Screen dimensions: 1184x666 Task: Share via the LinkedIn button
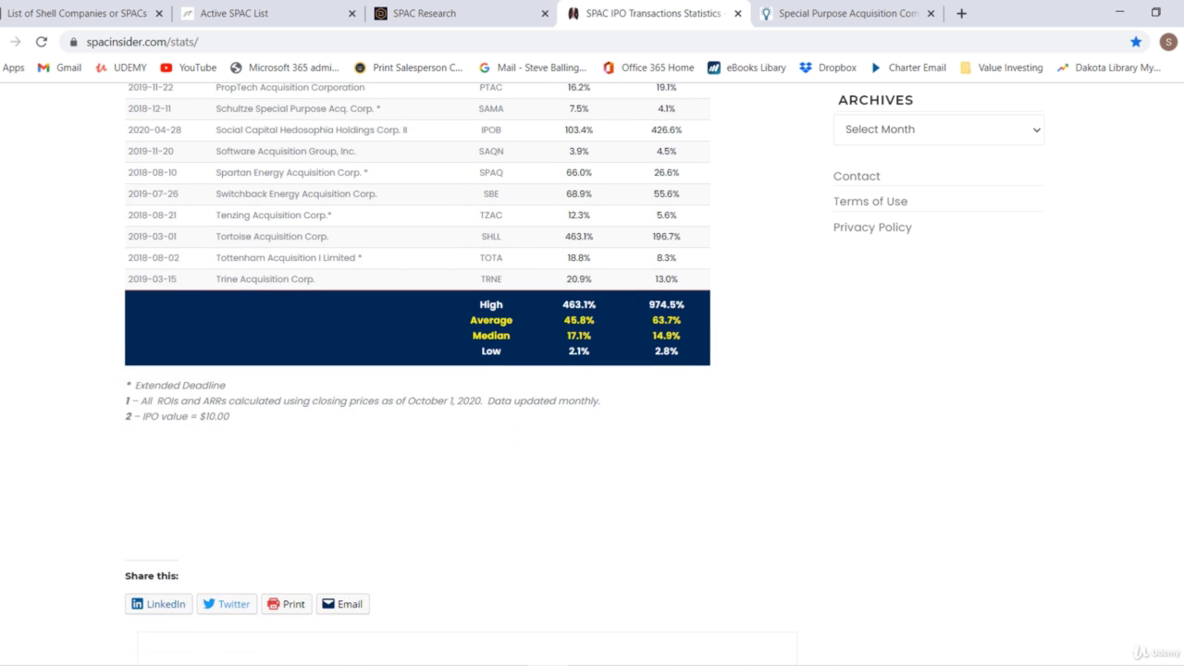click(159, 604)
